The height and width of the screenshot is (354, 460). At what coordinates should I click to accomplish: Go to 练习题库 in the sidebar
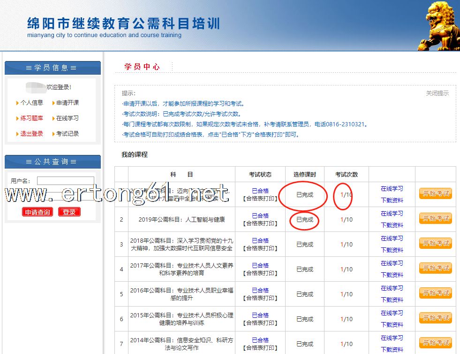pos(31,118)
